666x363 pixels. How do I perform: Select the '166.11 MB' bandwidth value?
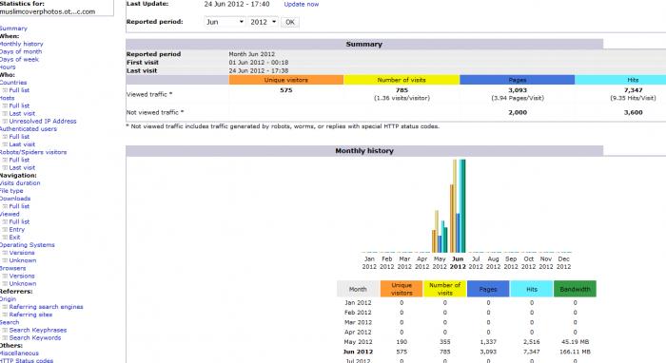click(x=575, y=352)
